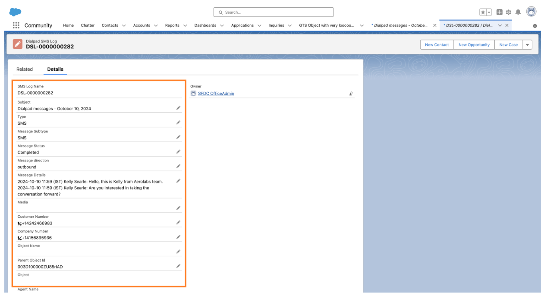Edit the Message Details pencil icon
This screenshot has width=541, height=293.
click(178, 181)
